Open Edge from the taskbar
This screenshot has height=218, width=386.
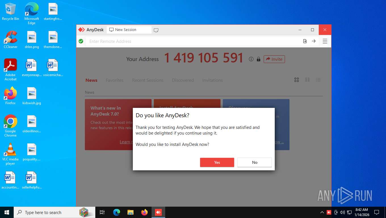click(x=116, y=212)
